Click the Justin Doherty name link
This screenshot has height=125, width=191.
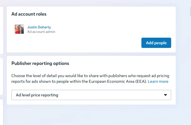[39, 27]
